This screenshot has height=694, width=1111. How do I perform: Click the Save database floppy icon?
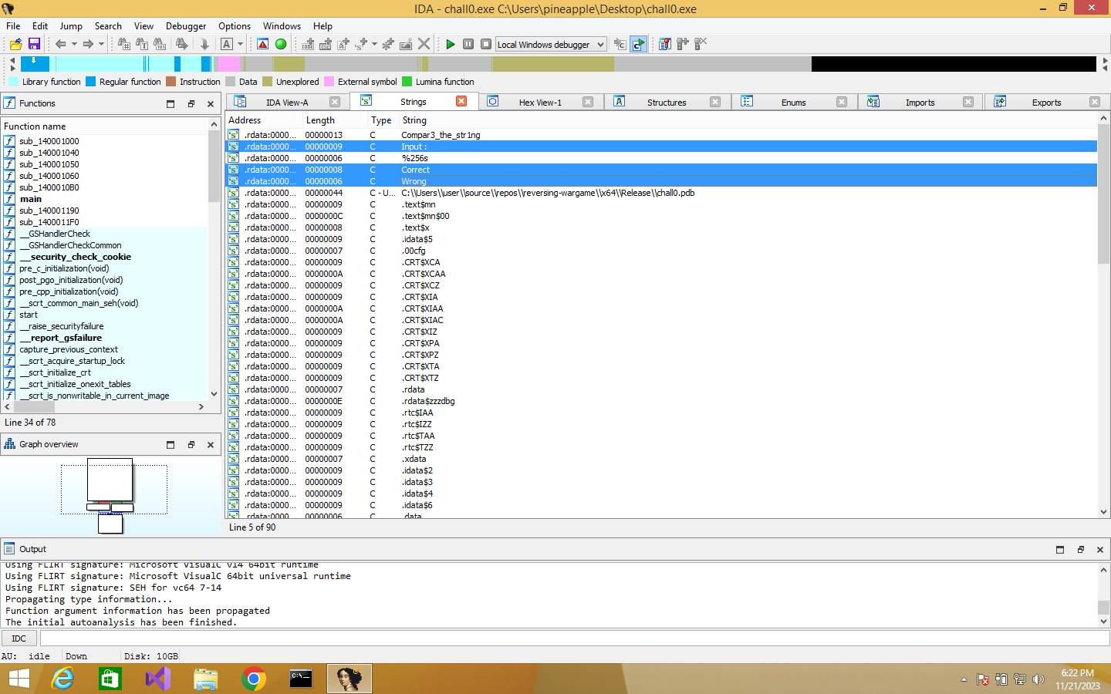[34, 44]
